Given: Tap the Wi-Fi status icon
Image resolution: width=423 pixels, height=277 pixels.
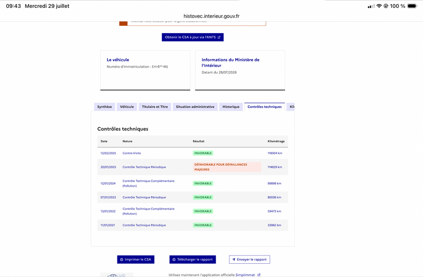Looking at the screenshot, I should (x=379, y=6).
